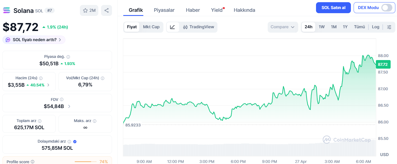Screen dimensions: 397x164
Task: Open info icon next to FDV
Action: 62,100
